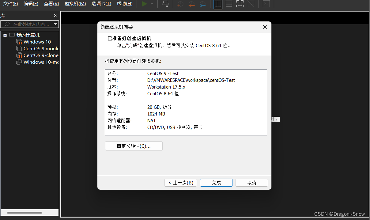The image size is (370, 220).
Task: Open the 虚拟机(M) menu
Action: (x=75, y=4)
